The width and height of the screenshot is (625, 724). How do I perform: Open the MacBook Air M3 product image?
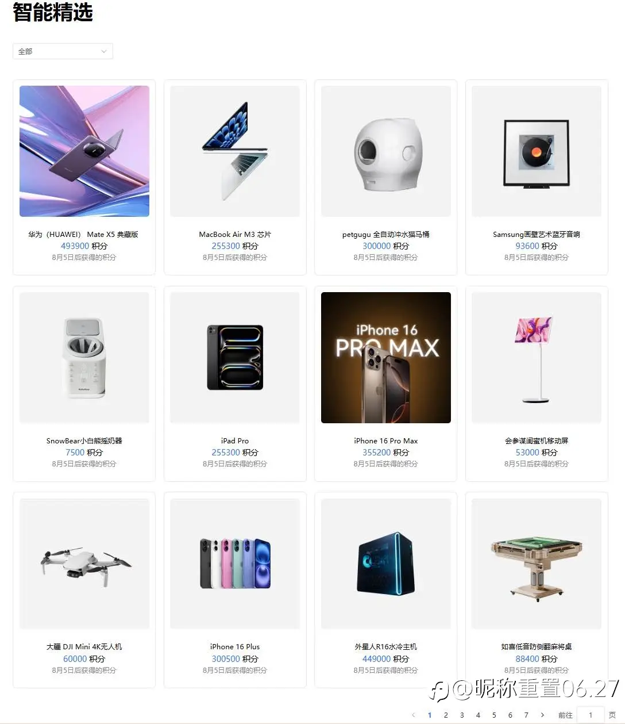pos(235,151)
